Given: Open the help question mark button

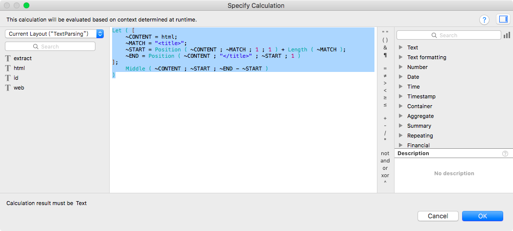Looking at the screenshot, I should [484, 20].
